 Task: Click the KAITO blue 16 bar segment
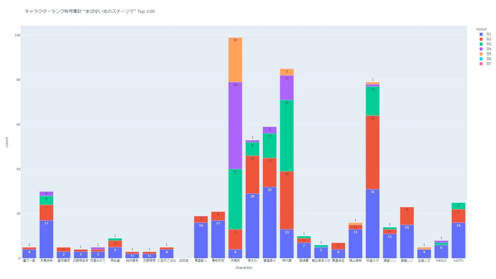[x=458, y=240]
